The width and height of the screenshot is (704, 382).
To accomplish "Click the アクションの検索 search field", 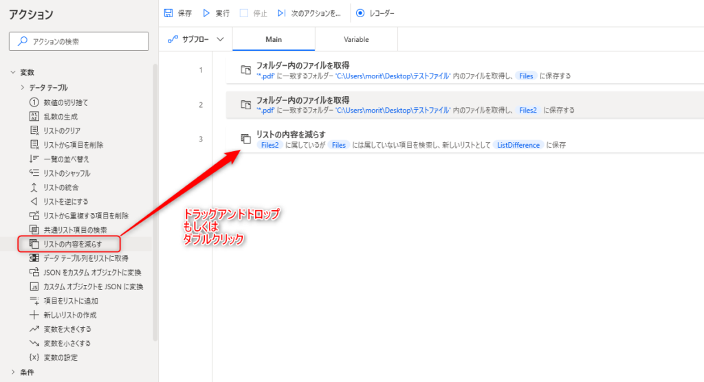I will 79,41.
